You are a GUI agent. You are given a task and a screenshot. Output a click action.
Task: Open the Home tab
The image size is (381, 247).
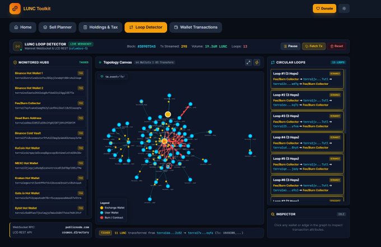click(x=23, y=27)
